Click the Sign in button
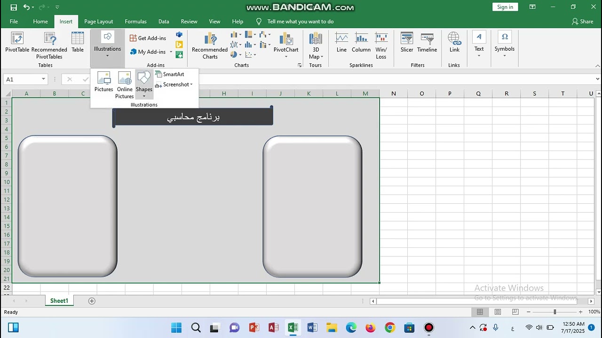The width and height of the screenshot is (602, 338). click(505, 7)
